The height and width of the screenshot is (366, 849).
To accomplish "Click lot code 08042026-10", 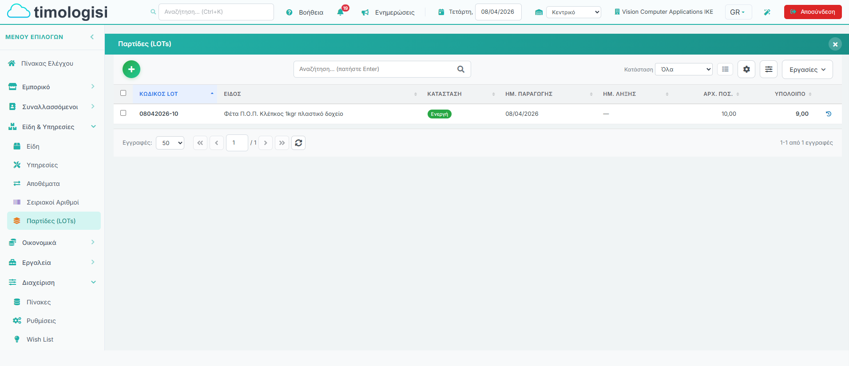I will (159, 114).
